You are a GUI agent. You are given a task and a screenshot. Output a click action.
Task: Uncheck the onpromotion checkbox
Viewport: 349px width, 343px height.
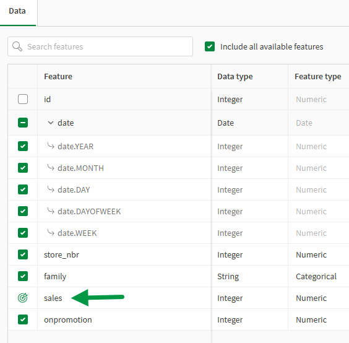[23, 319]
